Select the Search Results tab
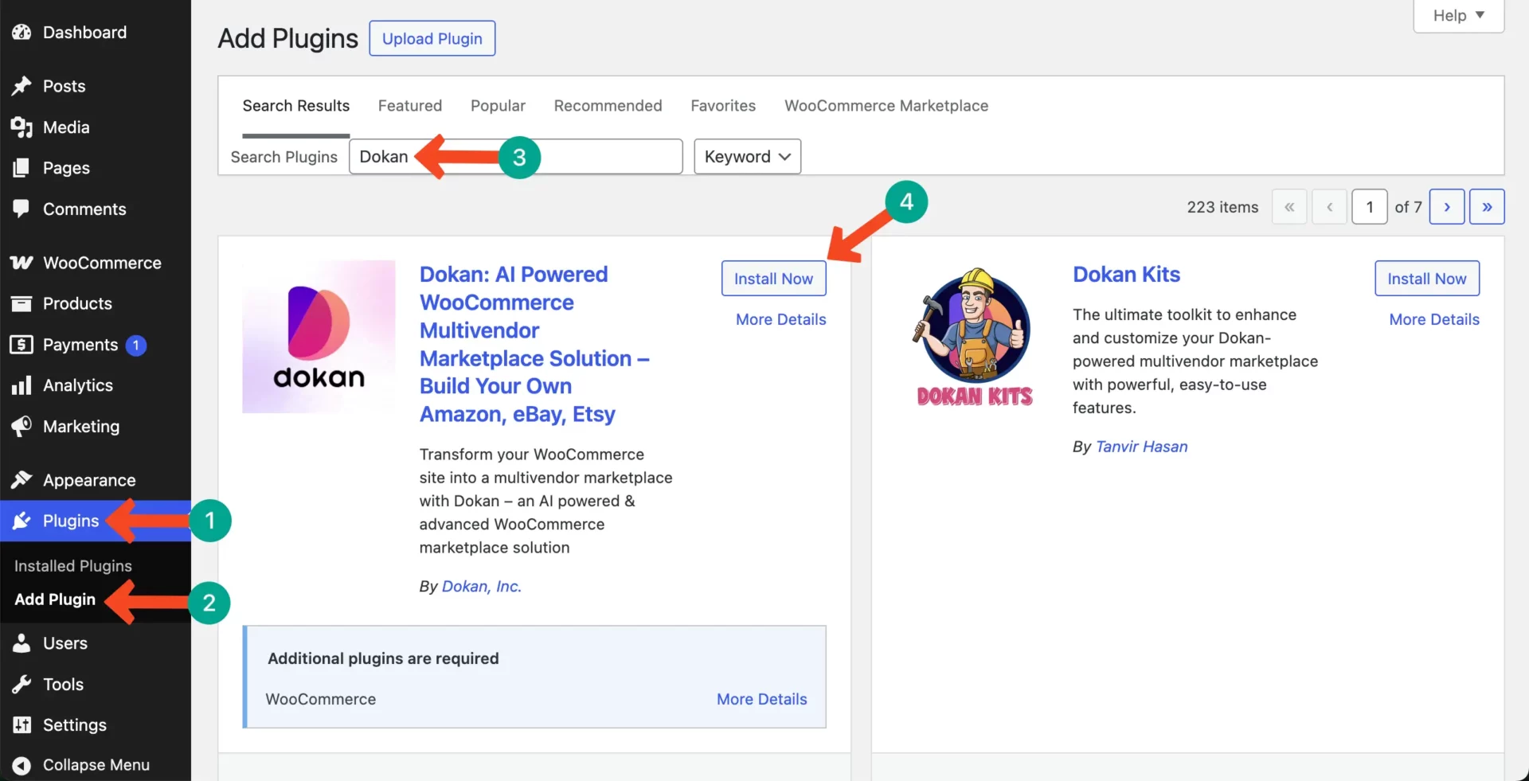The image size is (1529, 781). [296, 106]
